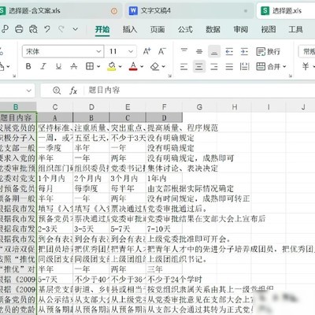This screenshot has height=315, width=315.
Task: Click the 换行 wrap text button
Action: tap(268, 51)
